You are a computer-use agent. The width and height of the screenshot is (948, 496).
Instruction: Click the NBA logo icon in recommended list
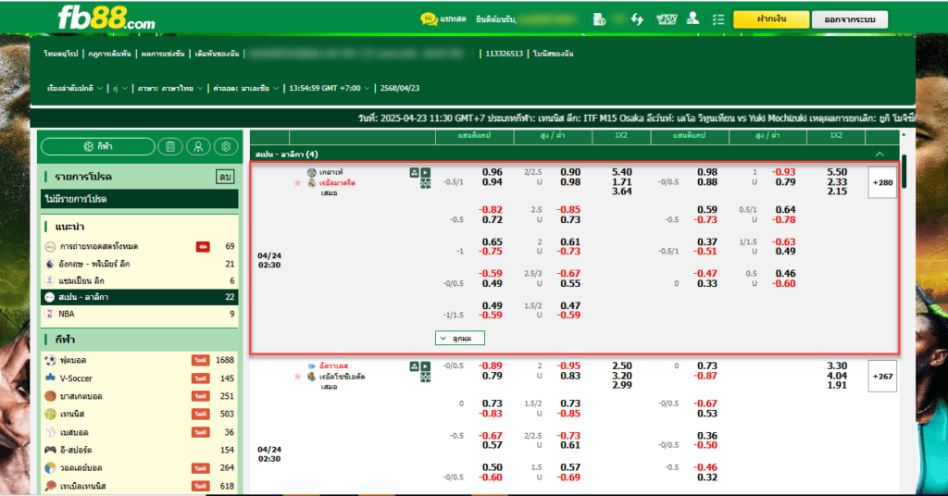pyautogui.click(x=50, y=314)
